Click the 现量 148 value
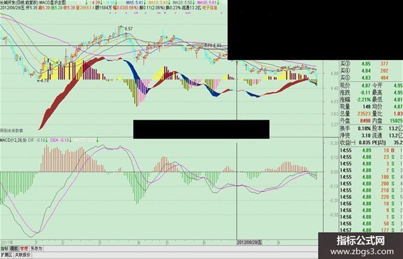403x259 pixels. point(366,106)
